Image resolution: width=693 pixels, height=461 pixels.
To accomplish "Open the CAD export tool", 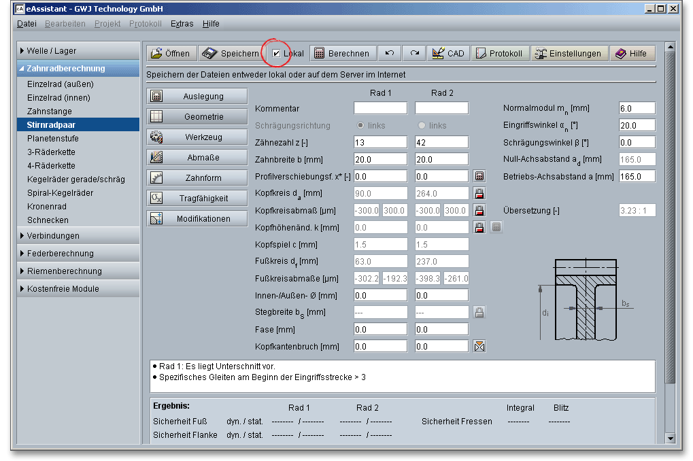I will (x=447, y=54).
